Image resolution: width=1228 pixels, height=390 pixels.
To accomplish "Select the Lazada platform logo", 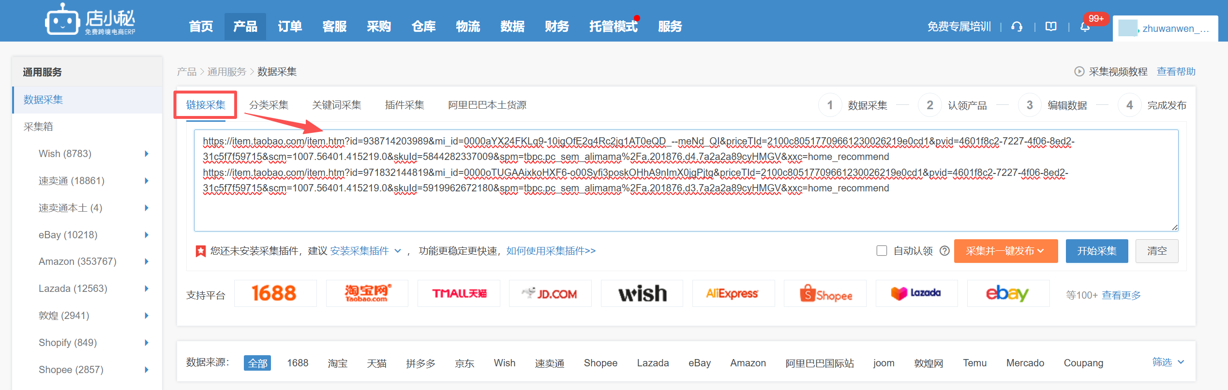I will (x=917, y=293).
